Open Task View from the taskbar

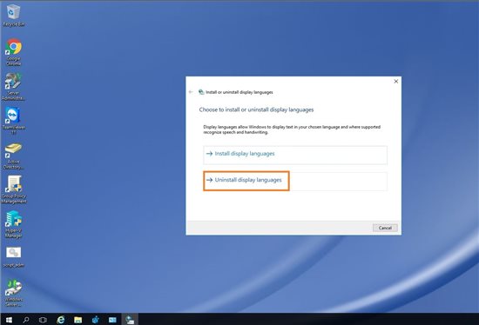point(43,320)
